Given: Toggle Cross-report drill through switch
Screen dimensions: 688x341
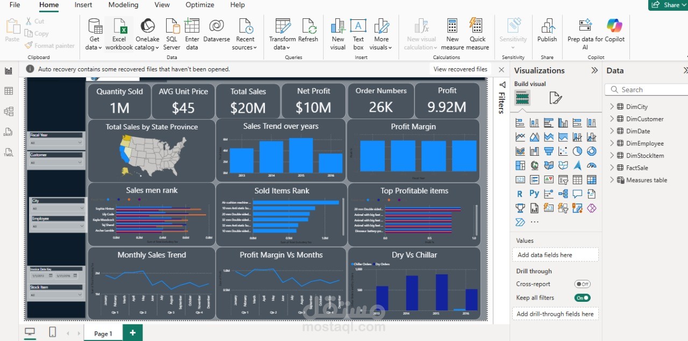Looking at the screenshot, I should tap(582, 284).
